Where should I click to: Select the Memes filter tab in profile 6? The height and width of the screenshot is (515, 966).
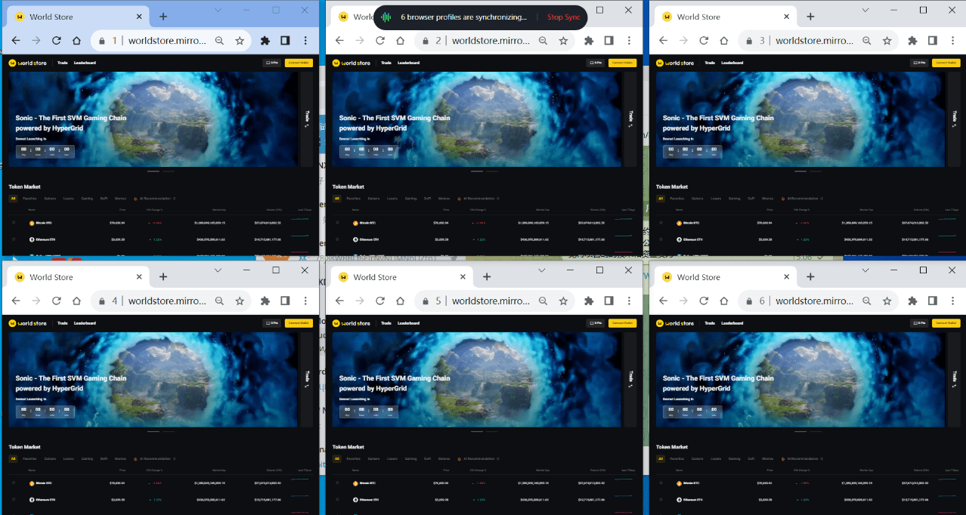pos(768,458)
